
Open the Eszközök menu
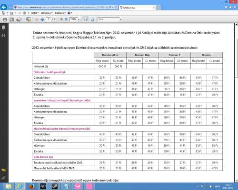click(x=60, y=13)
